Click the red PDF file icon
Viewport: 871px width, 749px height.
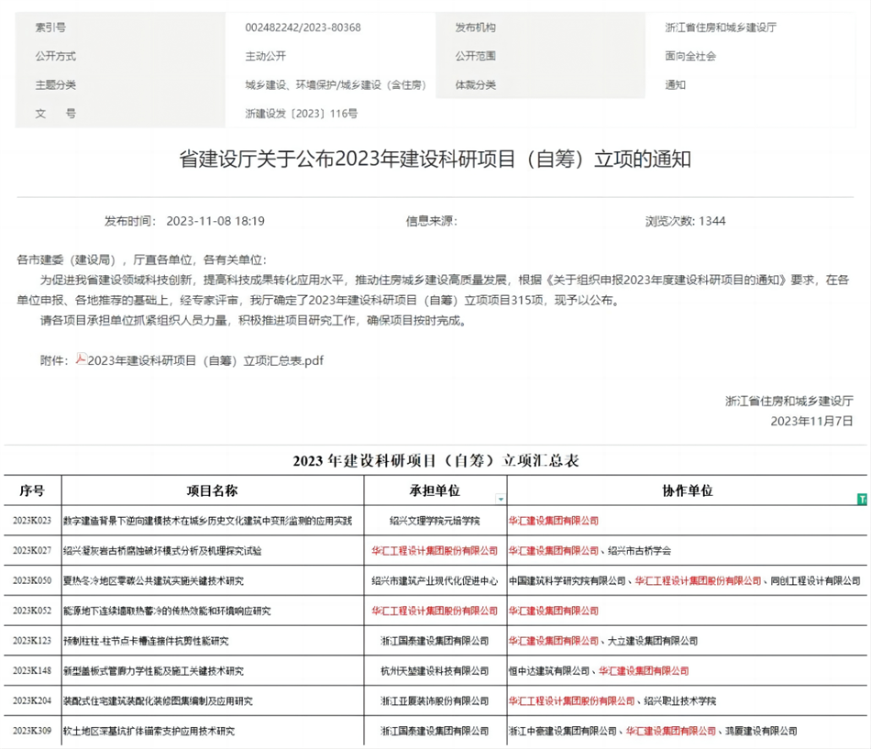[81, 360]
